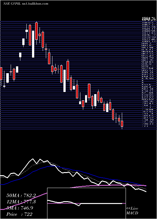Click the 1040.98 price axis label
157x219 pixels.
pos(149,31)
